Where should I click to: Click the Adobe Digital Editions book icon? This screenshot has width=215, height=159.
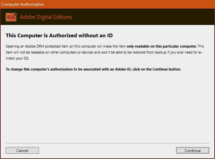[11, 17]
